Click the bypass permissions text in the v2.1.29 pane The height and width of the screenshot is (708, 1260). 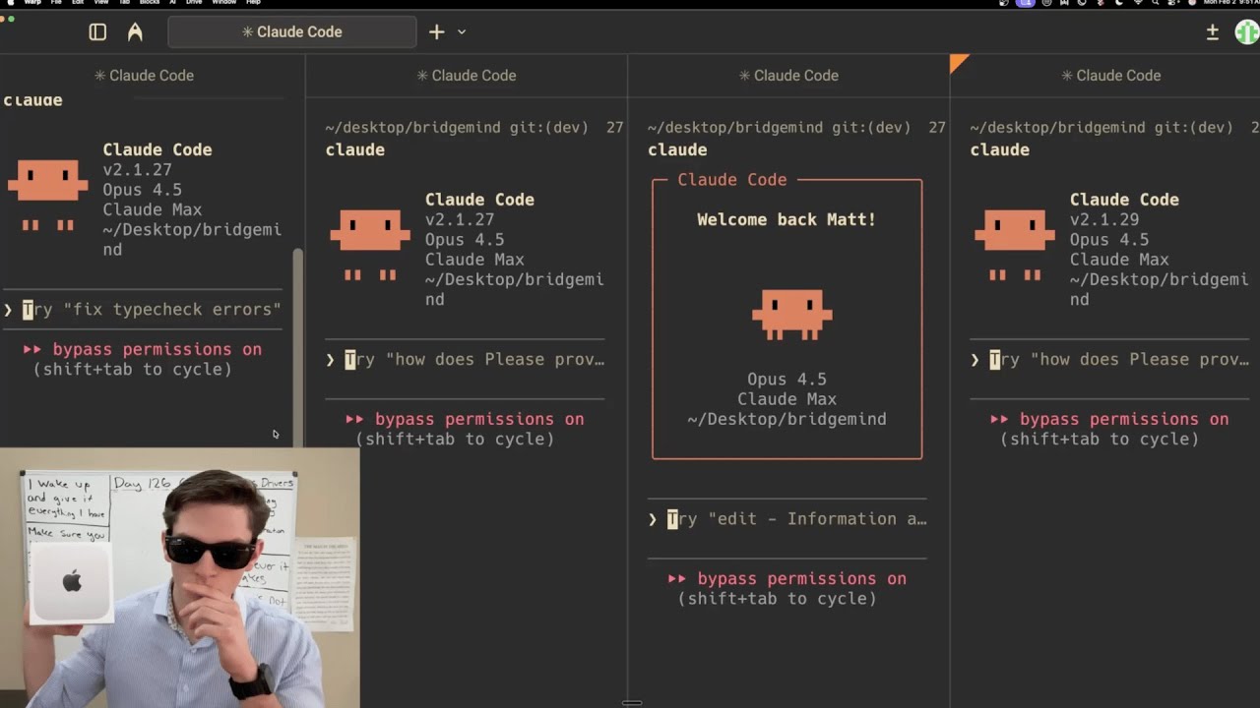click(1109, 419)
